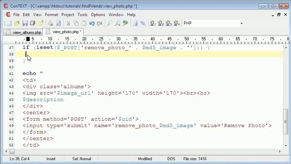Click 'DOS' file format status entry
The width and height of the screenshot is (291, 164).
[171, 159]
